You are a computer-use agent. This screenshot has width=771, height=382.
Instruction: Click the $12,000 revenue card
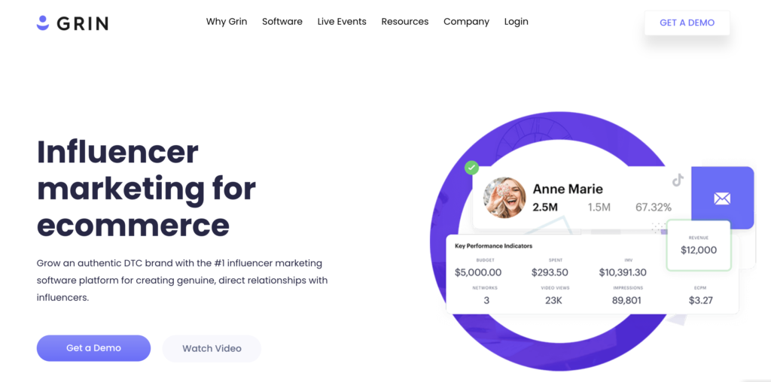point(699,245)
